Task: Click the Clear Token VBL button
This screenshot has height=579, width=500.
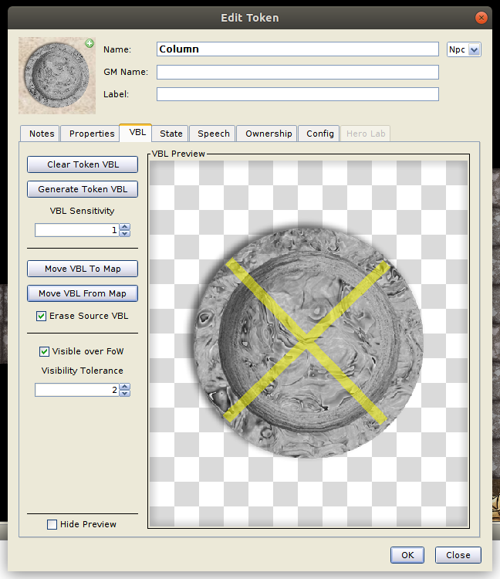Action: click(x=83, y=164)
